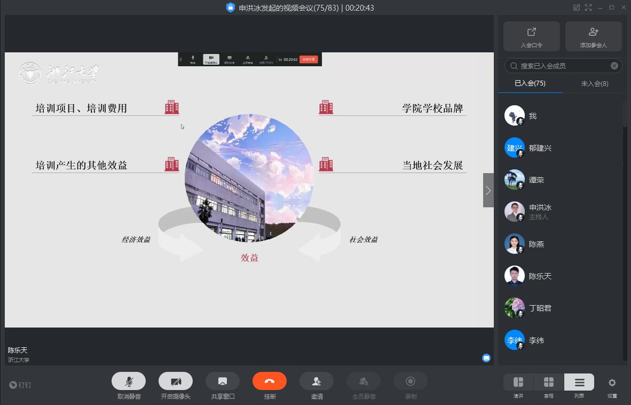631x405 pixels.
Task: Unmute microphone with 取消静音 button
Action: tap(128, 381)
